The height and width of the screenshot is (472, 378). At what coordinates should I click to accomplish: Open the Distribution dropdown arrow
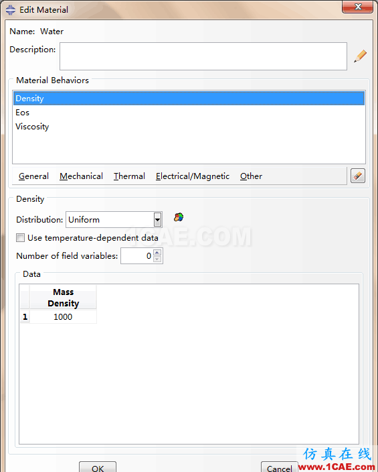[x=157, y=220]
